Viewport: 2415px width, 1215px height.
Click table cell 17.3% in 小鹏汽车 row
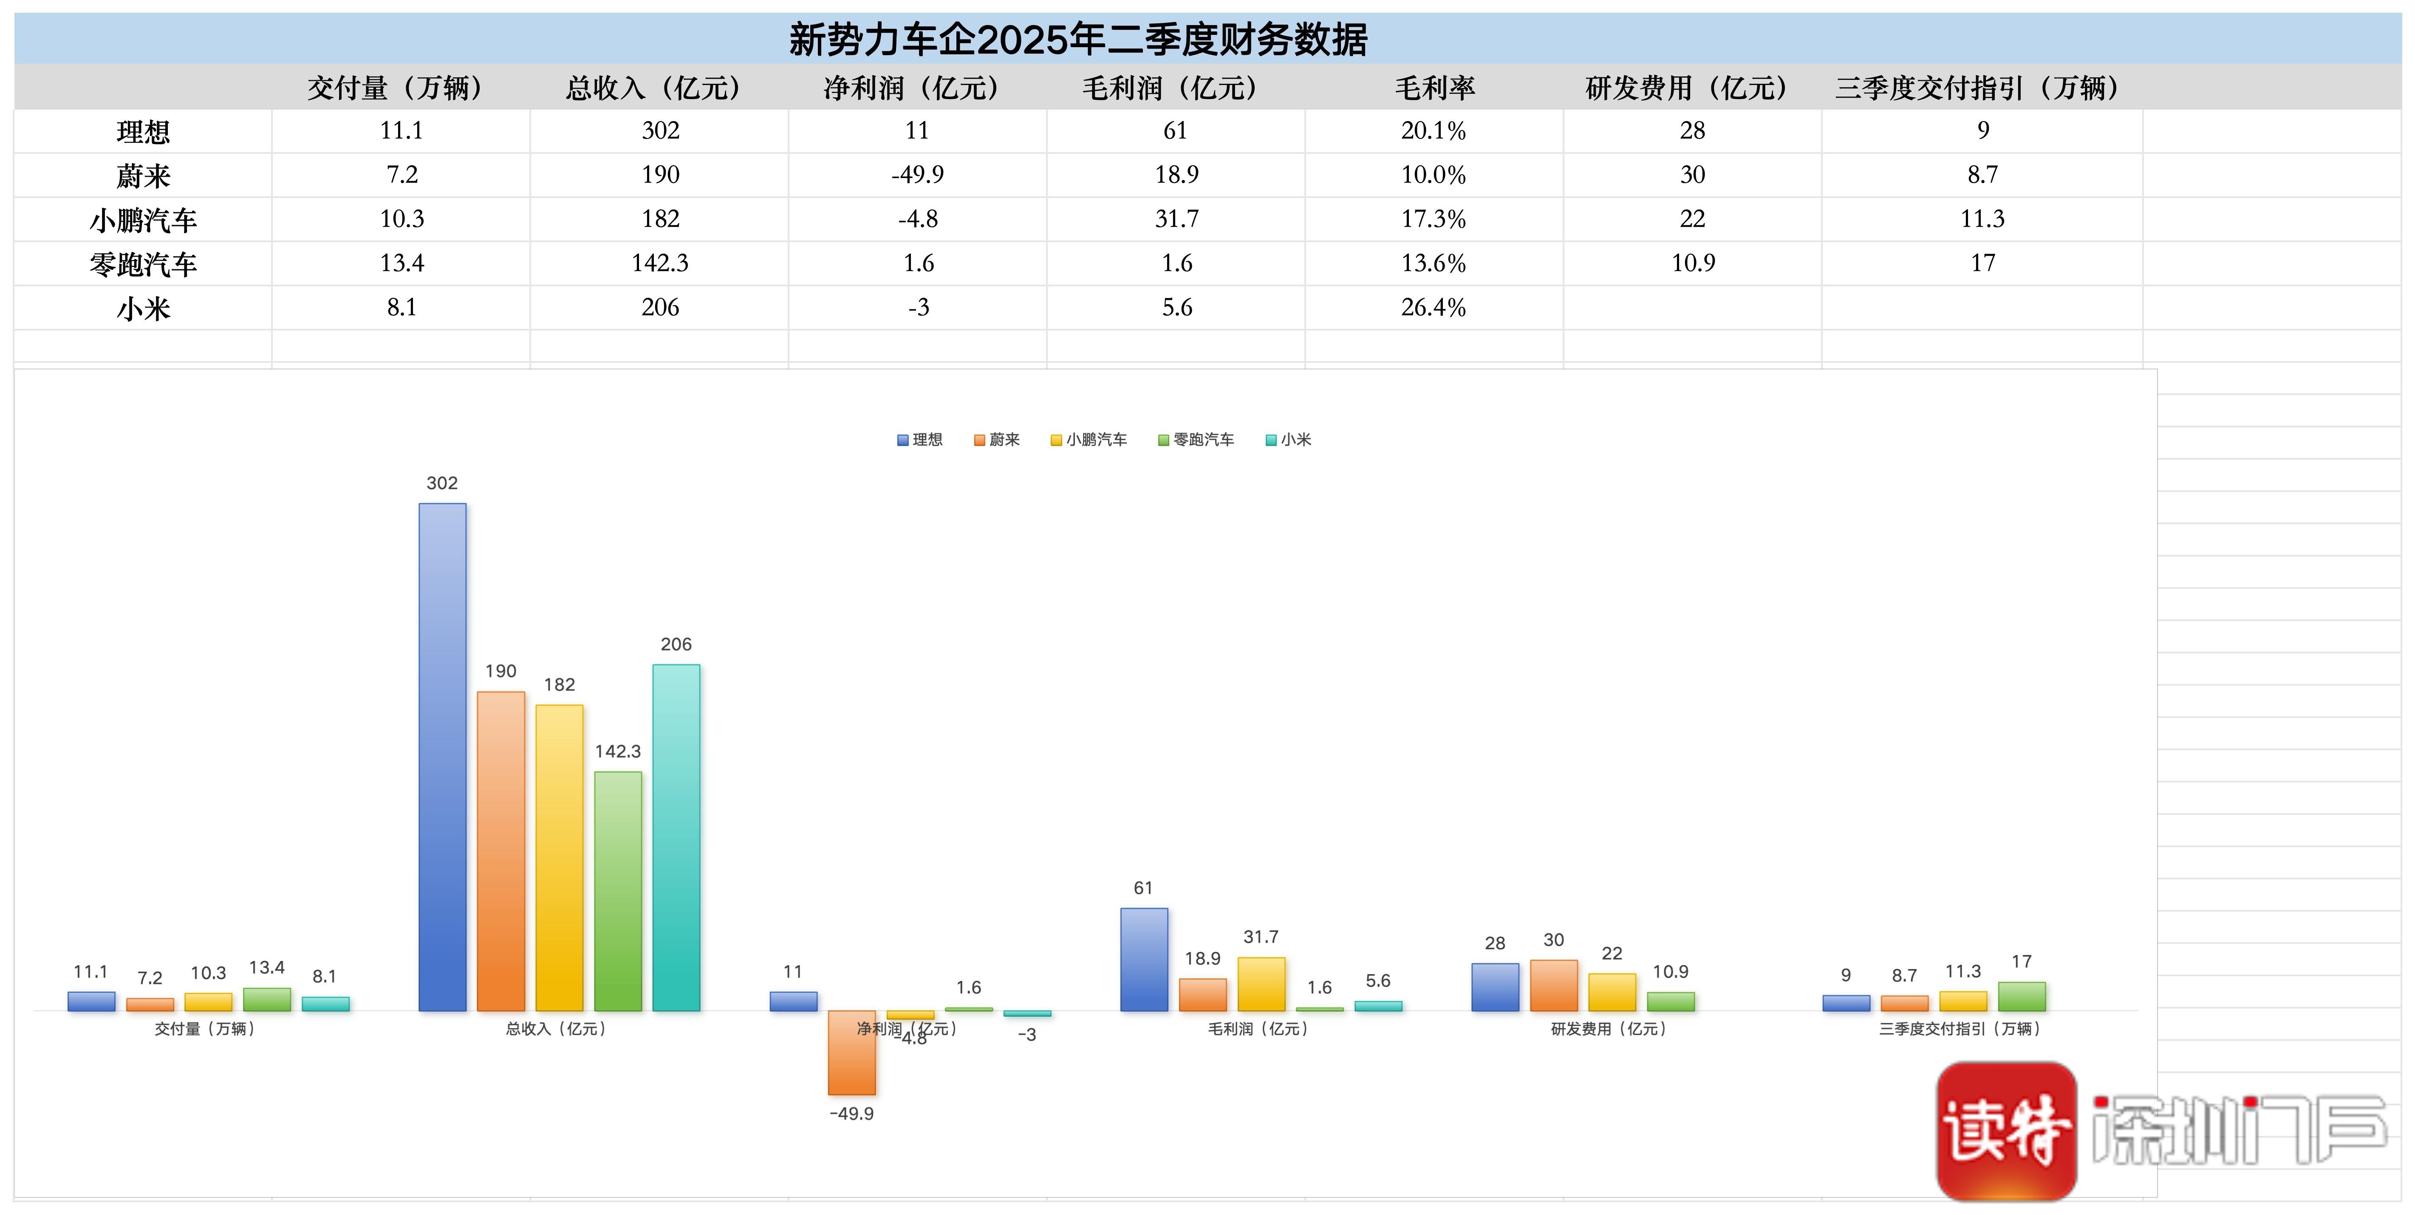(x=1434, y=219)
